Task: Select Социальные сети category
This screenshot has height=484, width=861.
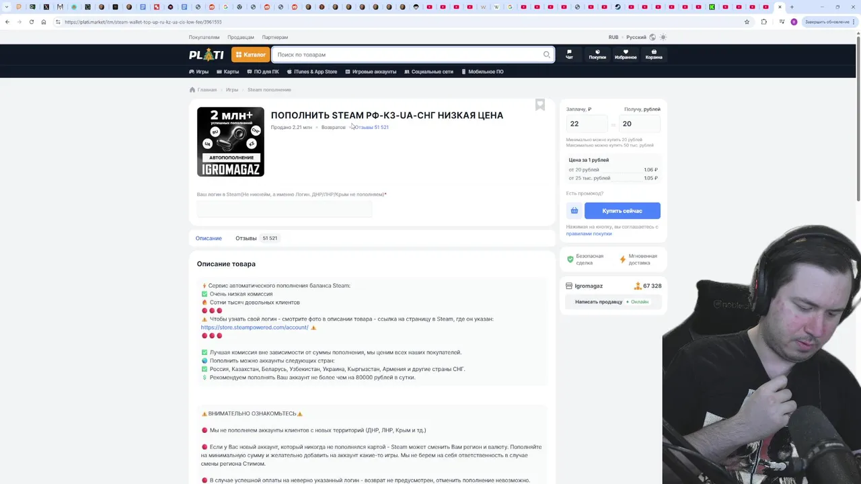Action: pos(428,71)
